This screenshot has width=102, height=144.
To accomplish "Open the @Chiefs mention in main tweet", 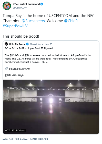I will [x=71, y=21].
